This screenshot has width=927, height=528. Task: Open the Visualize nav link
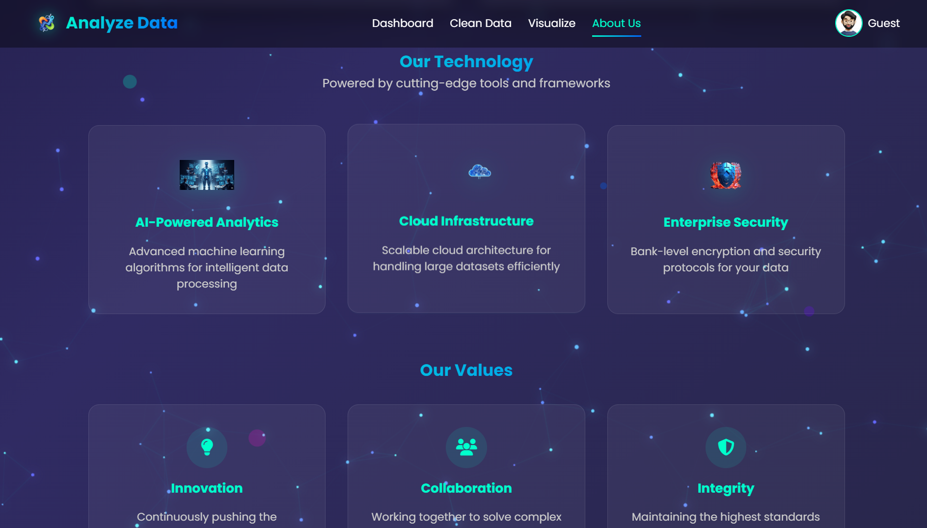point(551,23)
